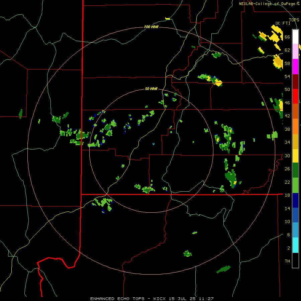Click the cyan legend swatch near 2
This screenshot has height=301, width=301.
(295, 245)
